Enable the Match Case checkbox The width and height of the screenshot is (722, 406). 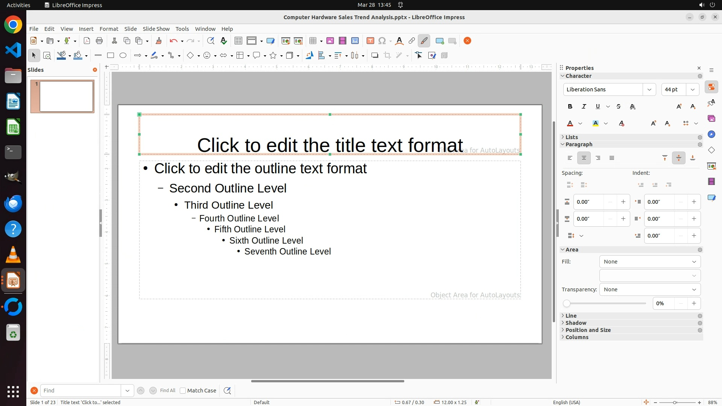(x=183, y=391)
